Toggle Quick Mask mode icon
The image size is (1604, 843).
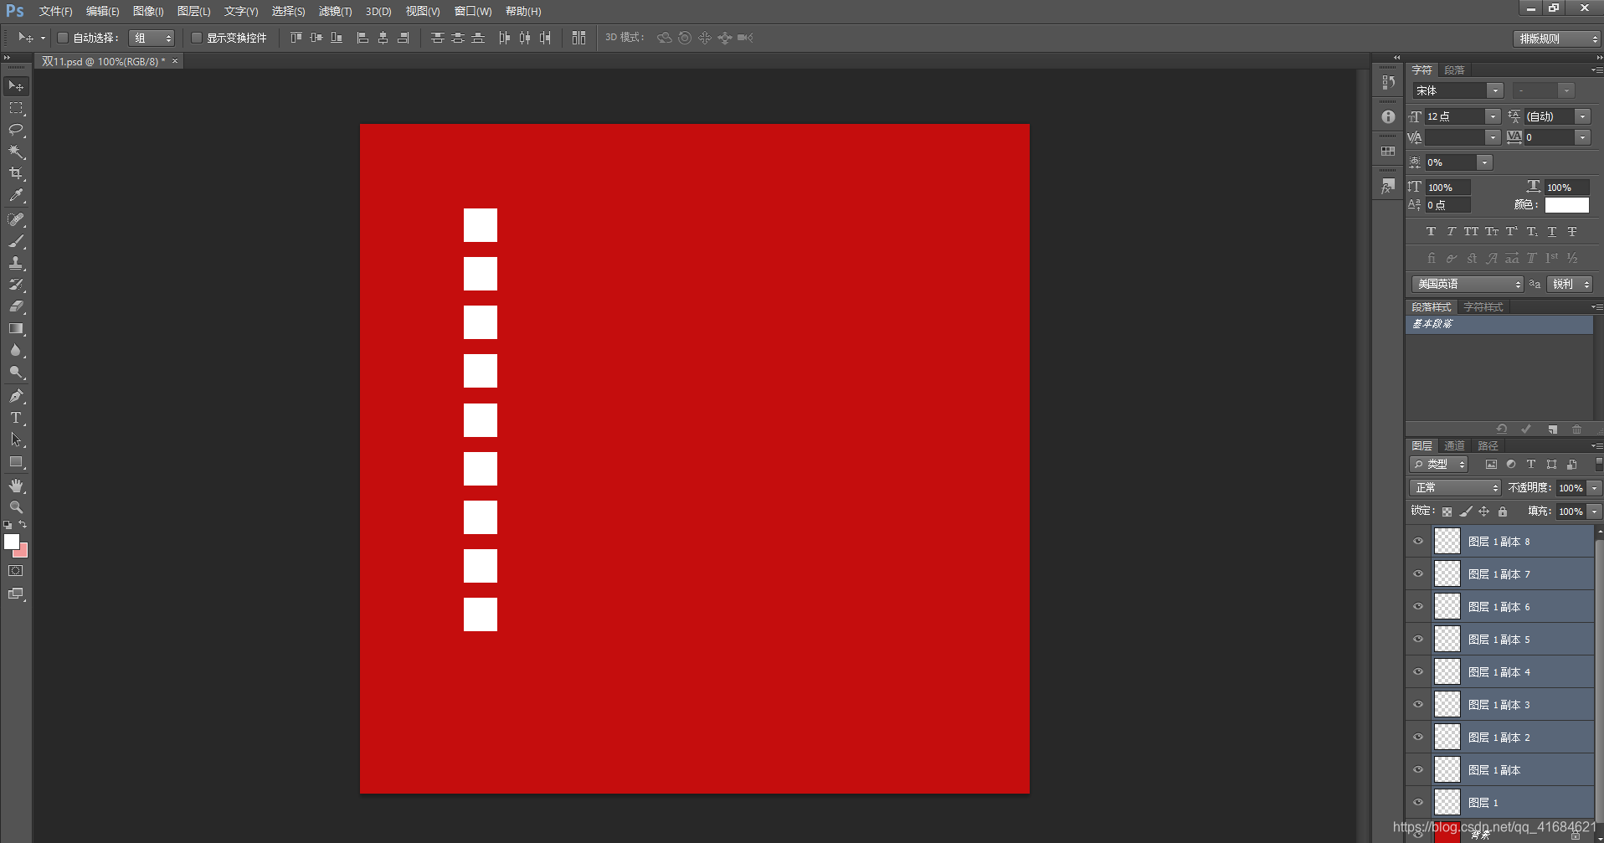[16, 571]
